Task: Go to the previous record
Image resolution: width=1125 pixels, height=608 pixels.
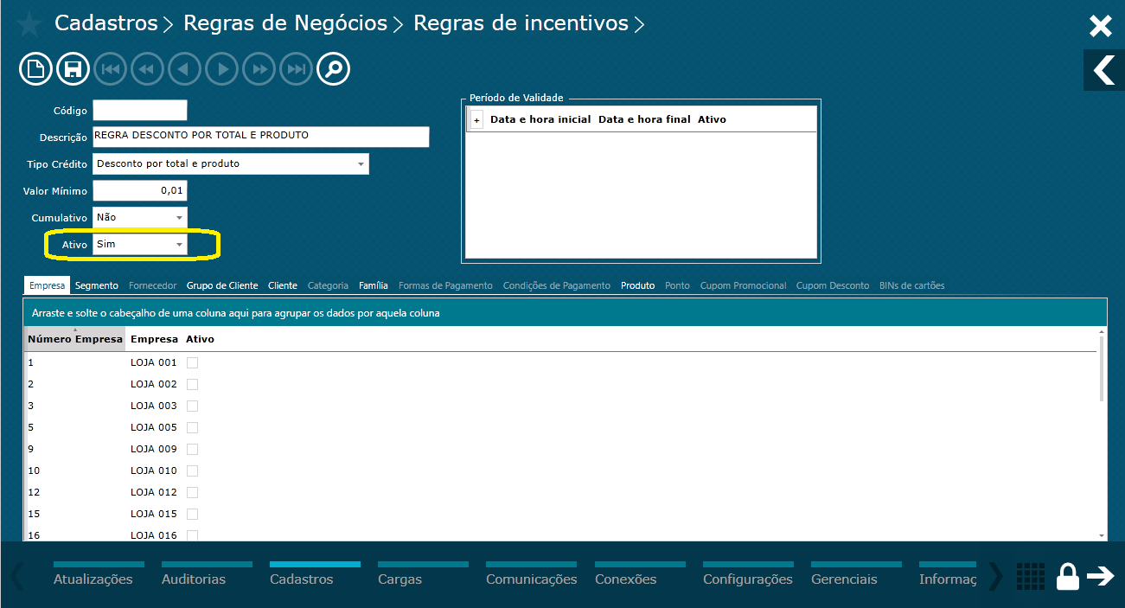Action: pyautogui.click(x=184, y=68)
